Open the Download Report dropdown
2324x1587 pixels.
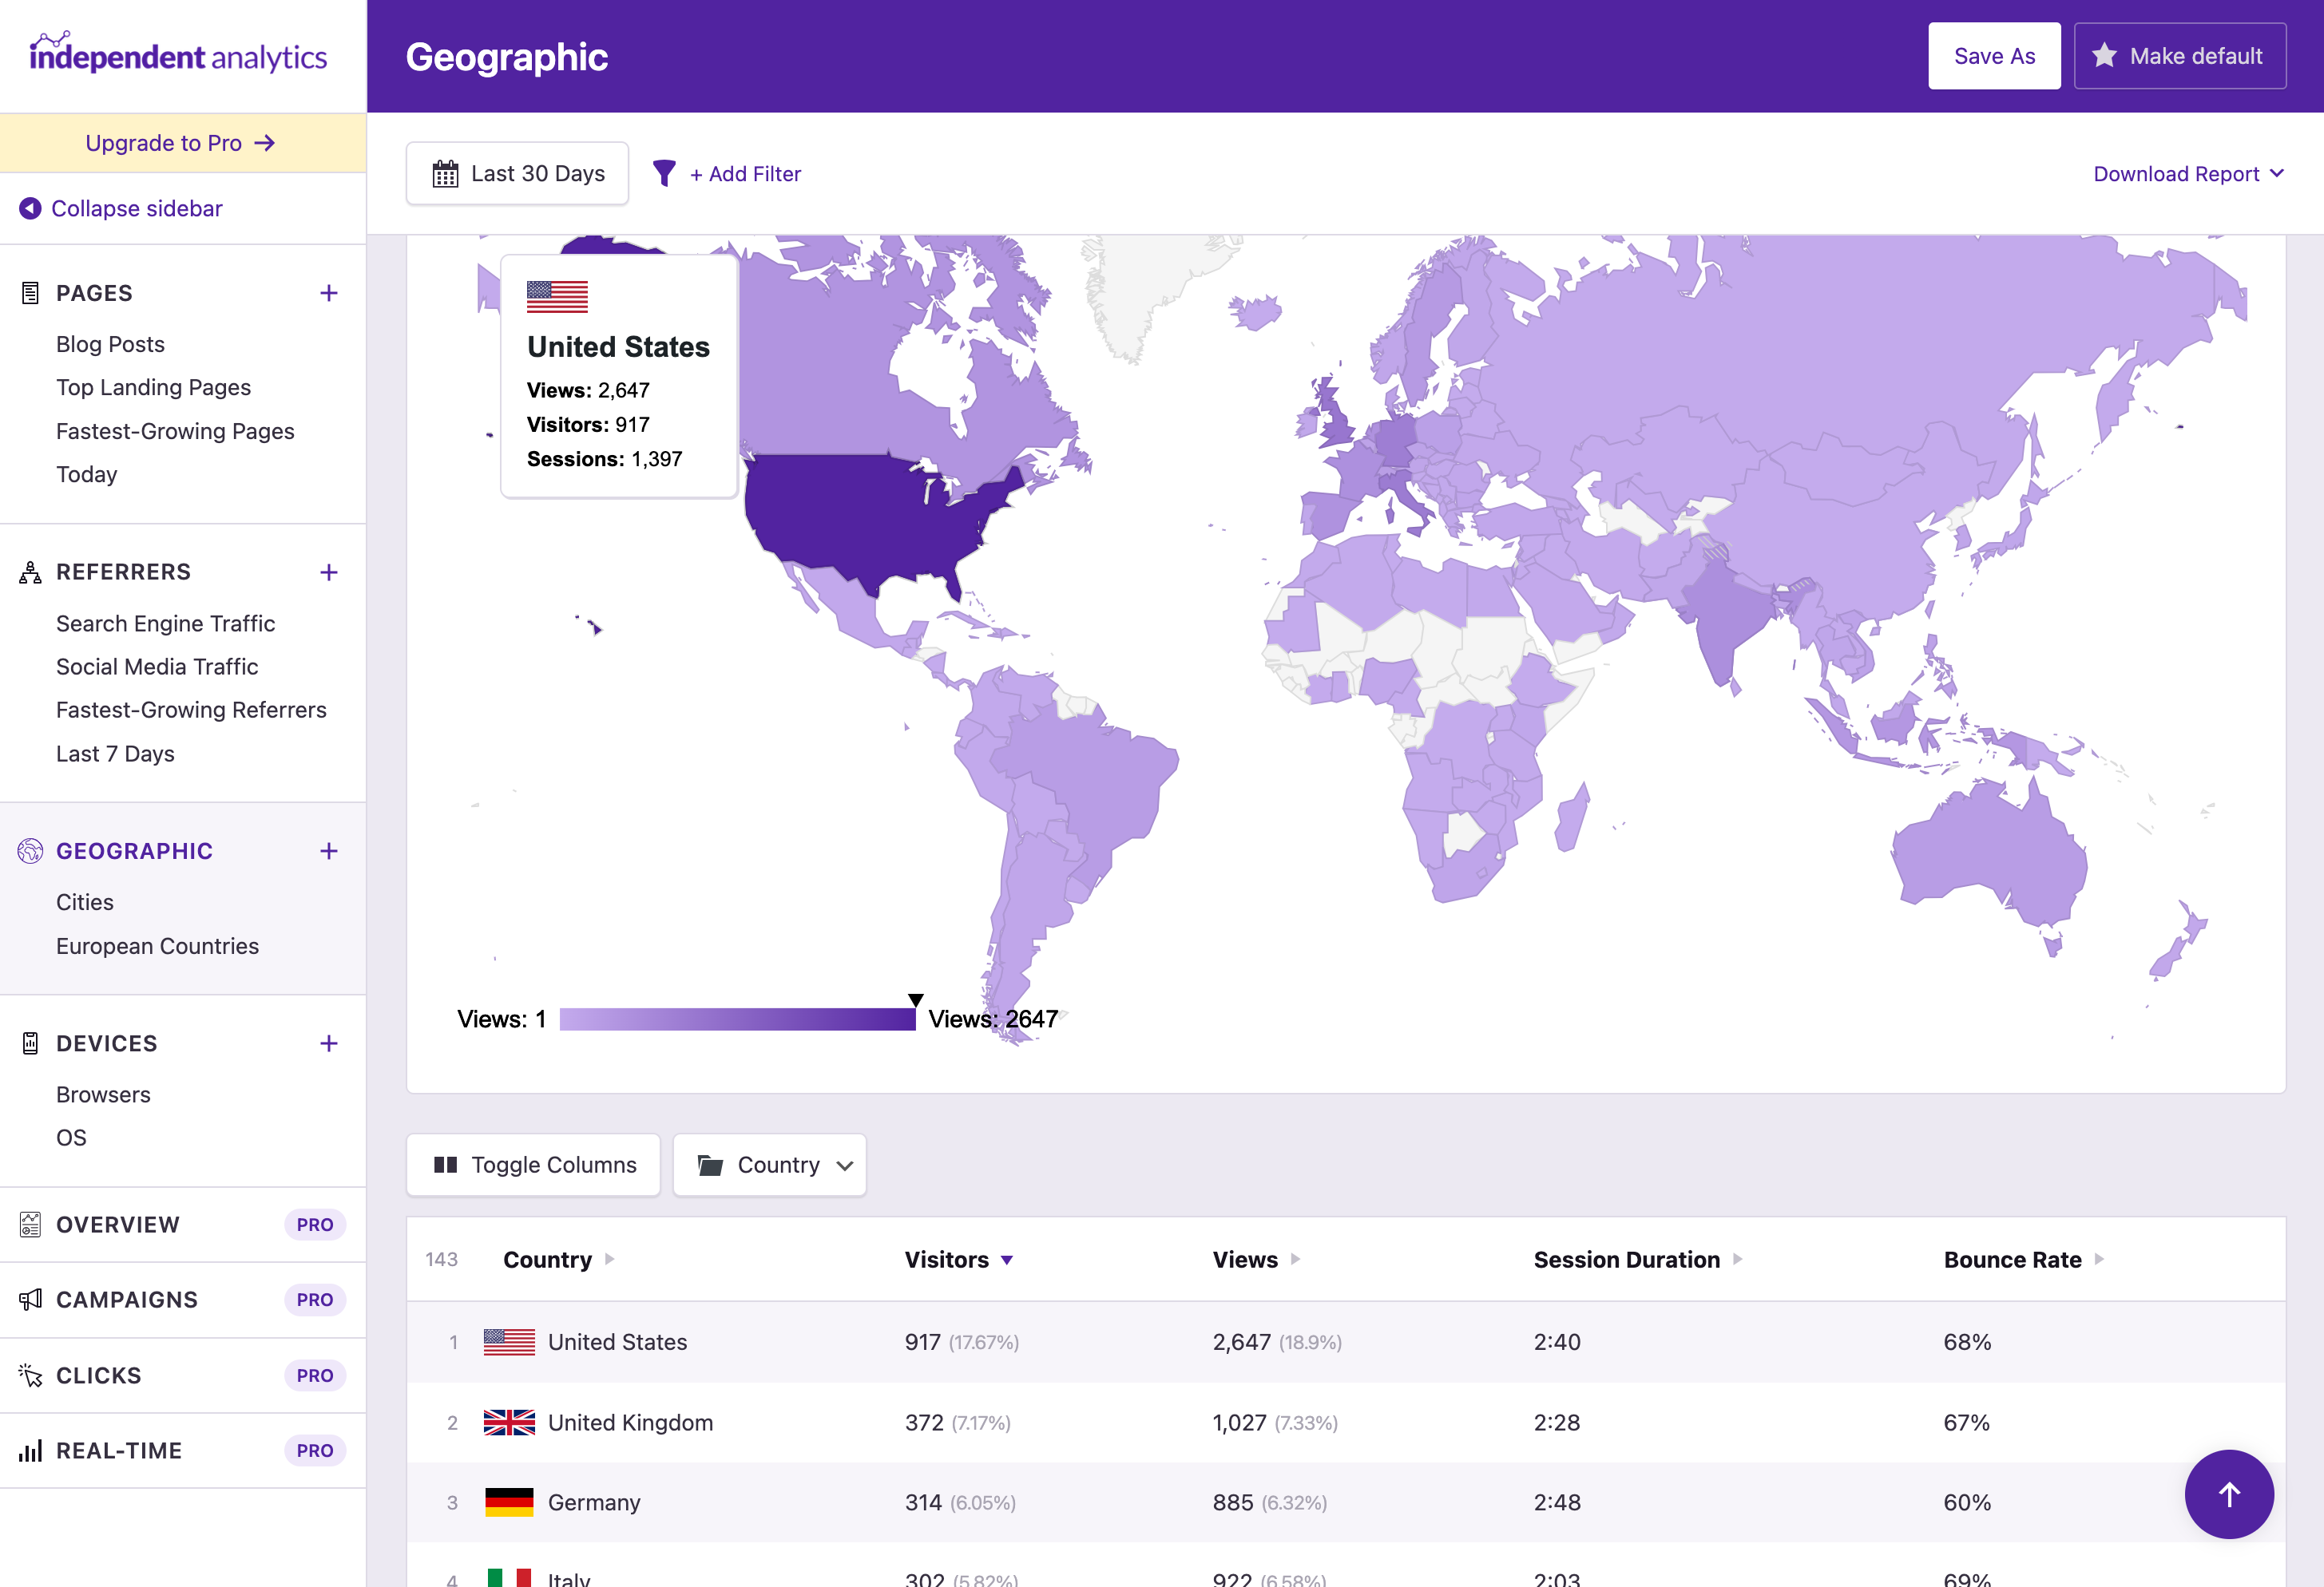(2189, 173)
